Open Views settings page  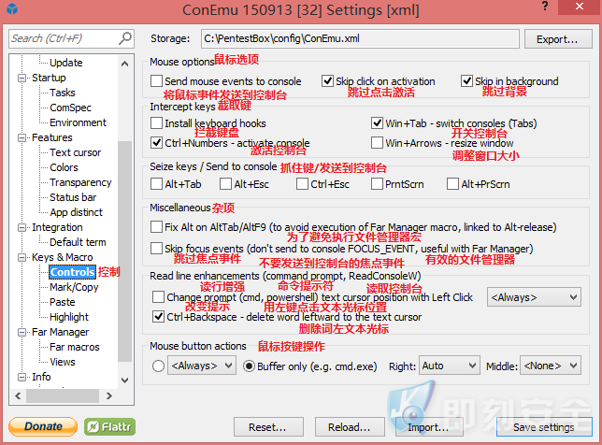pos(63,362)
